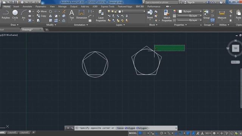Select the Mirror tool icon
This screenshot has height=136, width=242.
(x=50, y=16)
